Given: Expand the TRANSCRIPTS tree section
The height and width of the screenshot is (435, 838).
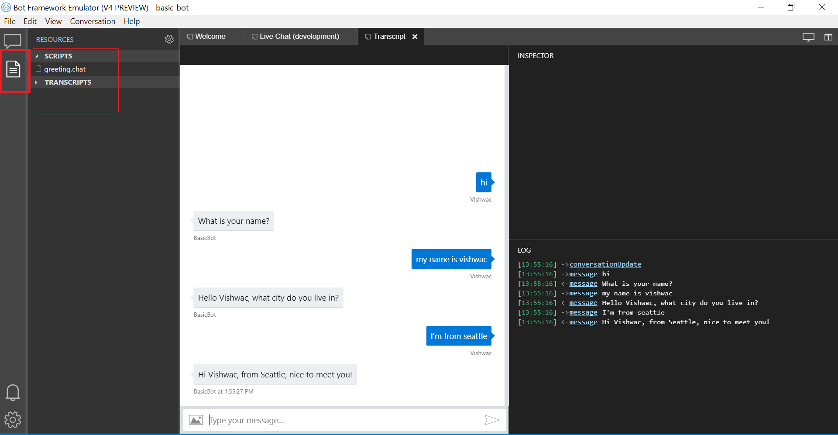Looking at the screenshot, I should click(37, 82).
